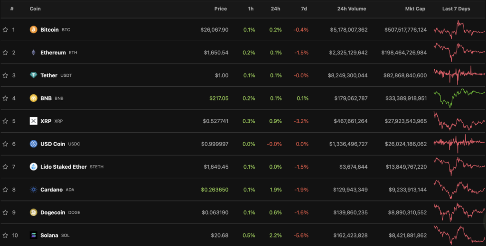Click the Lido Staked Ether logo icon
This screenshot has height=246, width=486.
[x=34, y=167]
